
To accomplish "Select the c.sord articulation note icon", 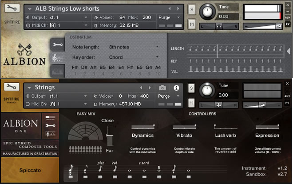I will pos(143,169).
